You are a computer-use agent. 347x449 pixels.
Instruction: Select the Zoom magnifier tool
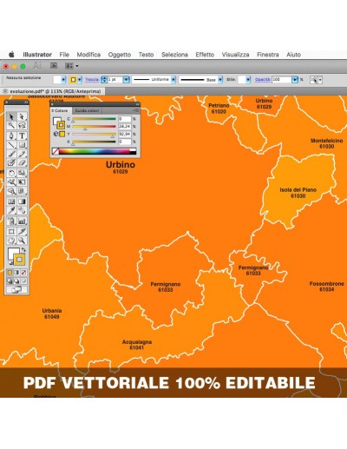pyautogui.click(x=22, y=240)
